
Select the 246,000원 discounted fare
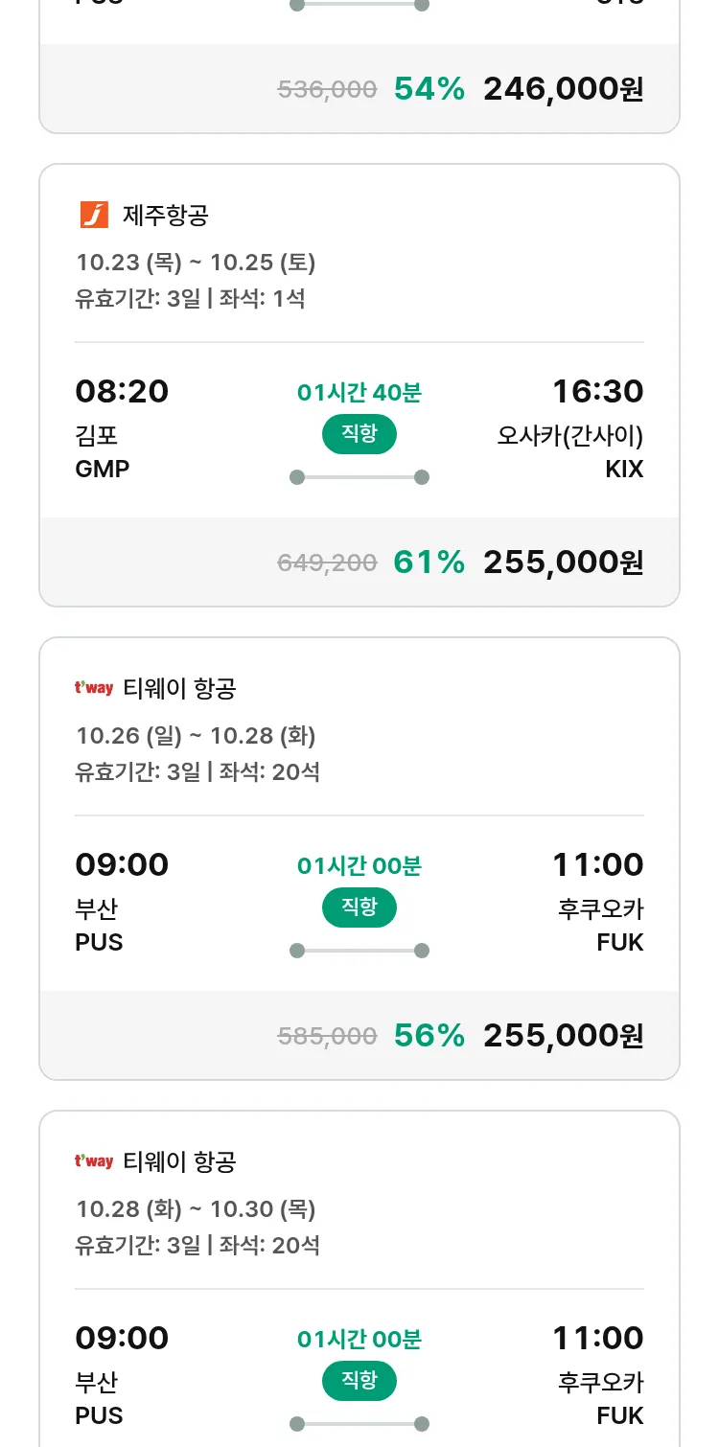point(563,89)
